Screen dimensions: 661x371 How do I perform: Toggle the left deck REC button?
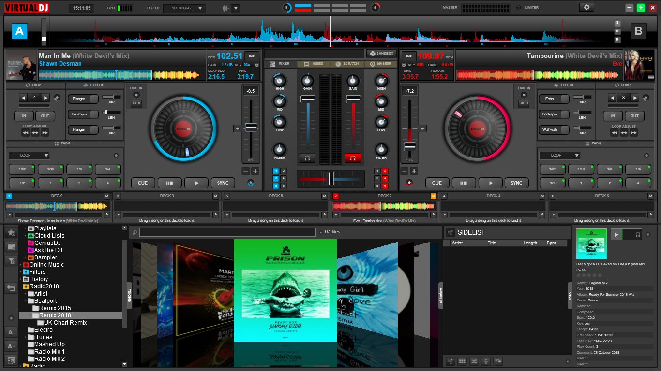(136, 103)
